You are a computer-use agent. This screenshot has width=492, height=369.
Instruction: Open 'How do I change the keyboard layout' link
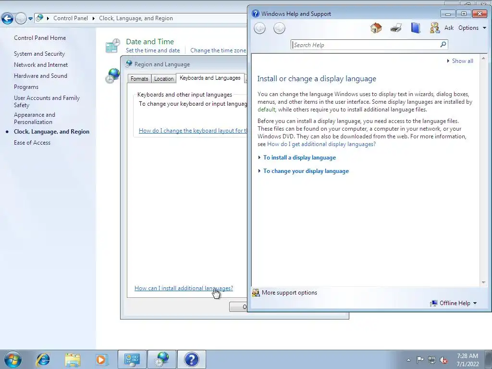(x=193, y=131)
